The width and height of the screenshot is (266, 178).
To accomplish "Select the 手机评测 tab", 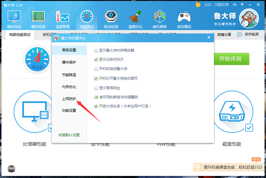I will [x=47, y=34].
